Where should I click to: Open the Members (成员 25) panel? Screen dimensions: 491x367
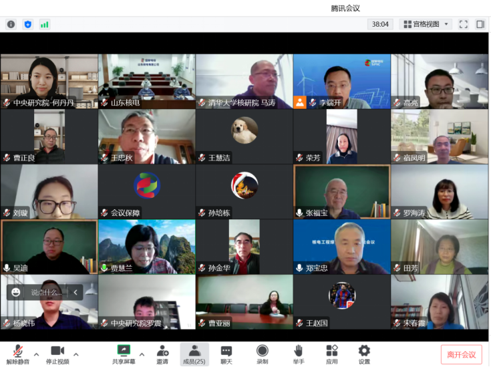tap(194, 354)
